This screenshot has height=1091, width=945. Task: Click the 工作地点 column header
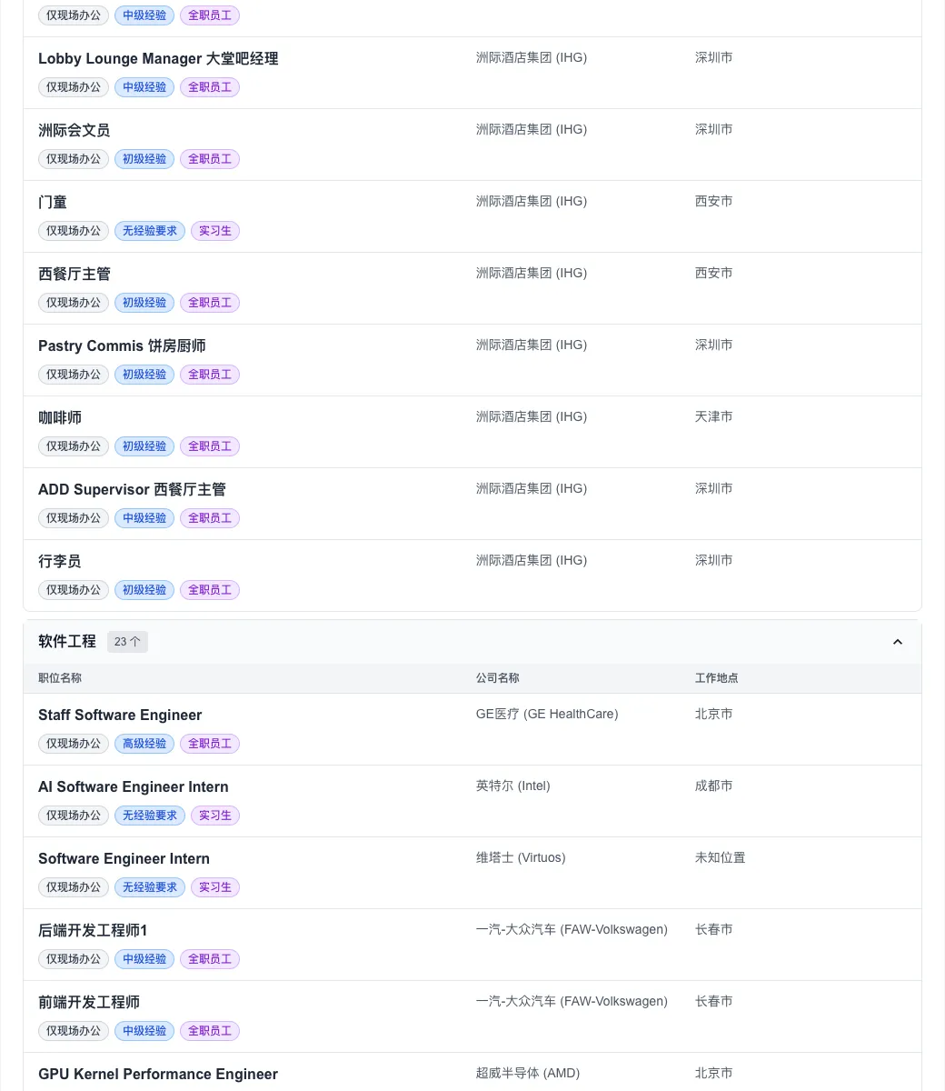(717, 678)
